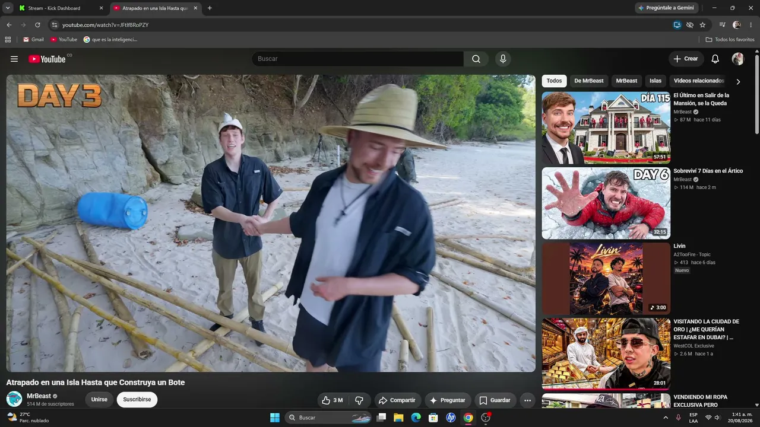Click the crossed-out eye icon in address bar
This screenshot has width=760, height=427.
(x=690, y=25)
